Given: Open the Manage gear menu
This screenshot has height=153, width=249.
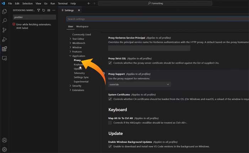Looking at the screenshot, I should pyautogui.click(x=5, y=149).
